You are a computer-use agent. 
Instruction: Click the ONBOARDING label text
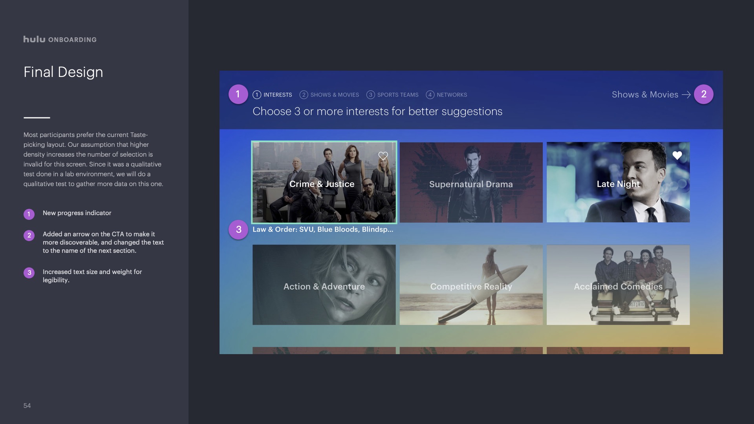pos(72,40)
